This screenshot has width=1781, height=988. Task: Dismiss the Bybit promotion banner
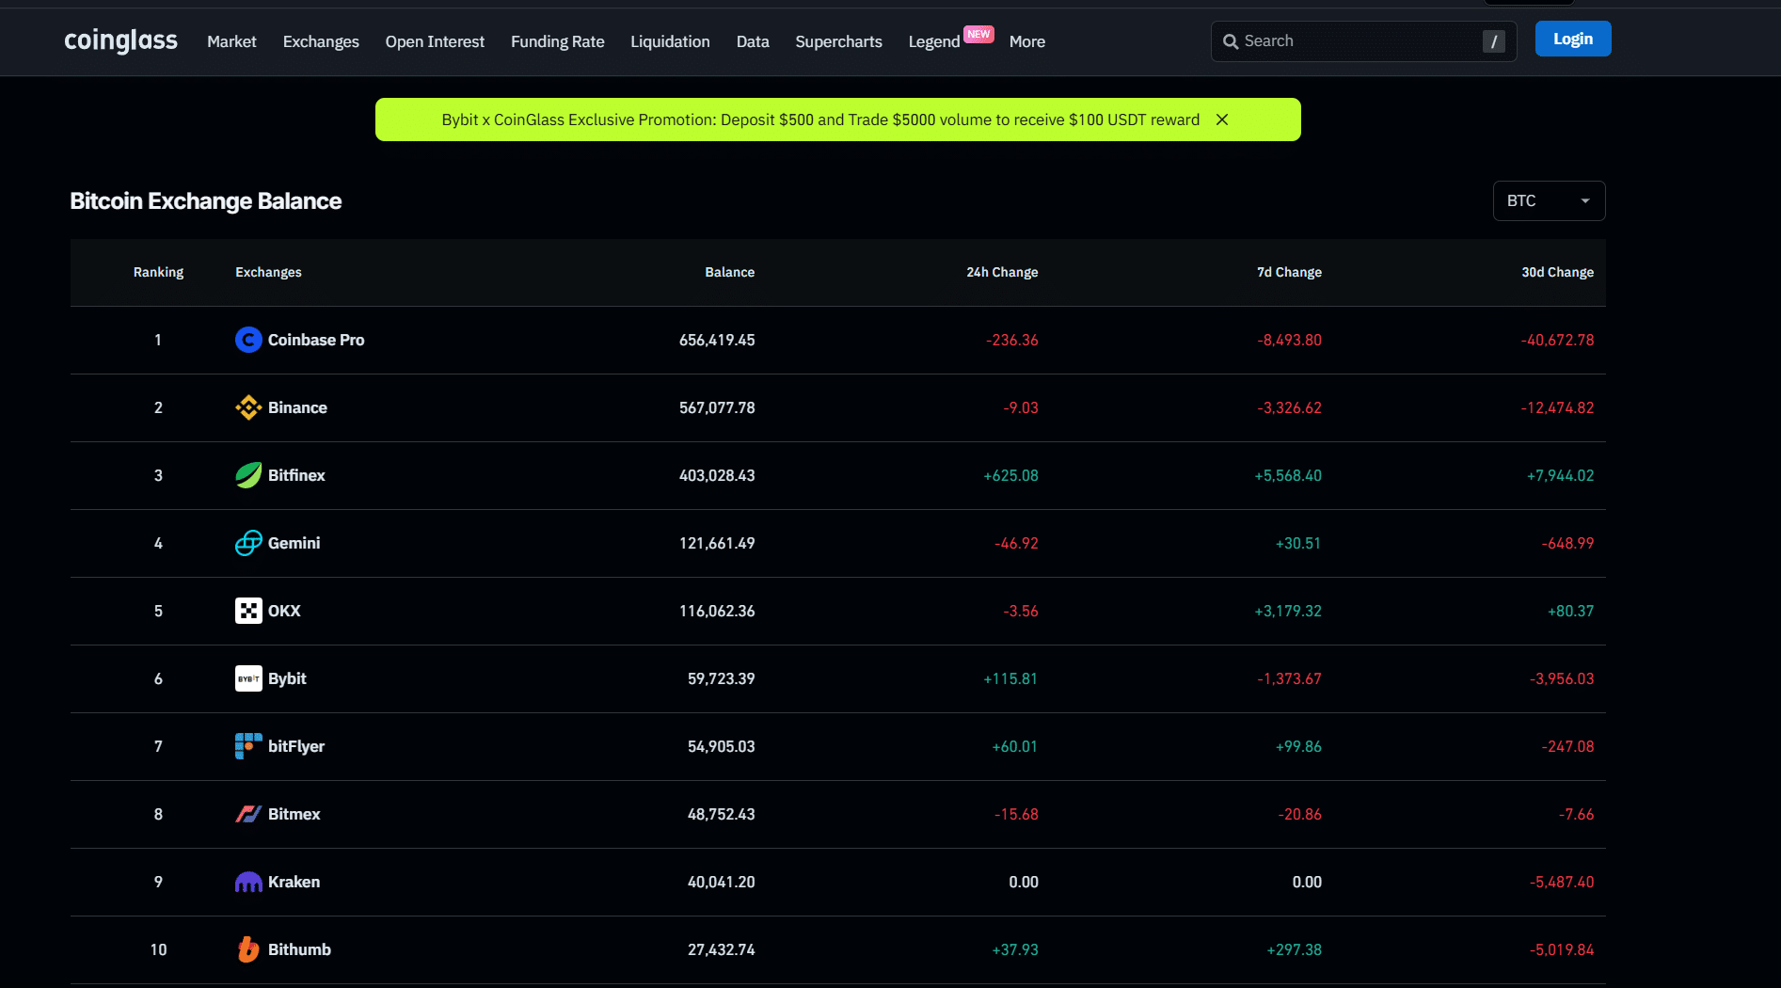point(1222,120)
